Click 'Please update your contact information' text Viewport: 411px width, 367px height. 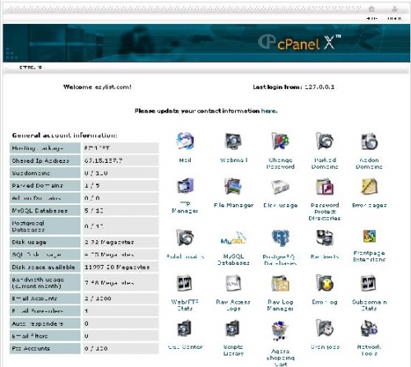click(x=197, y=111)
